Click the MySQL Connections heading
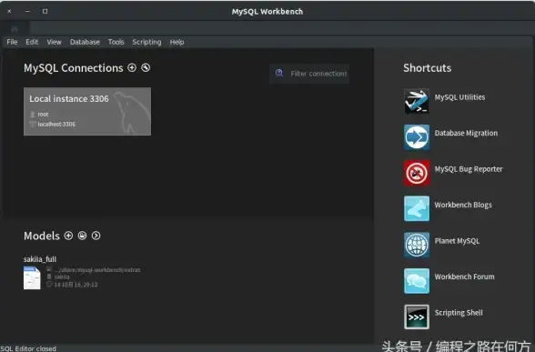The height and width of the screenshot is (352, 535). tap(74, 68)
